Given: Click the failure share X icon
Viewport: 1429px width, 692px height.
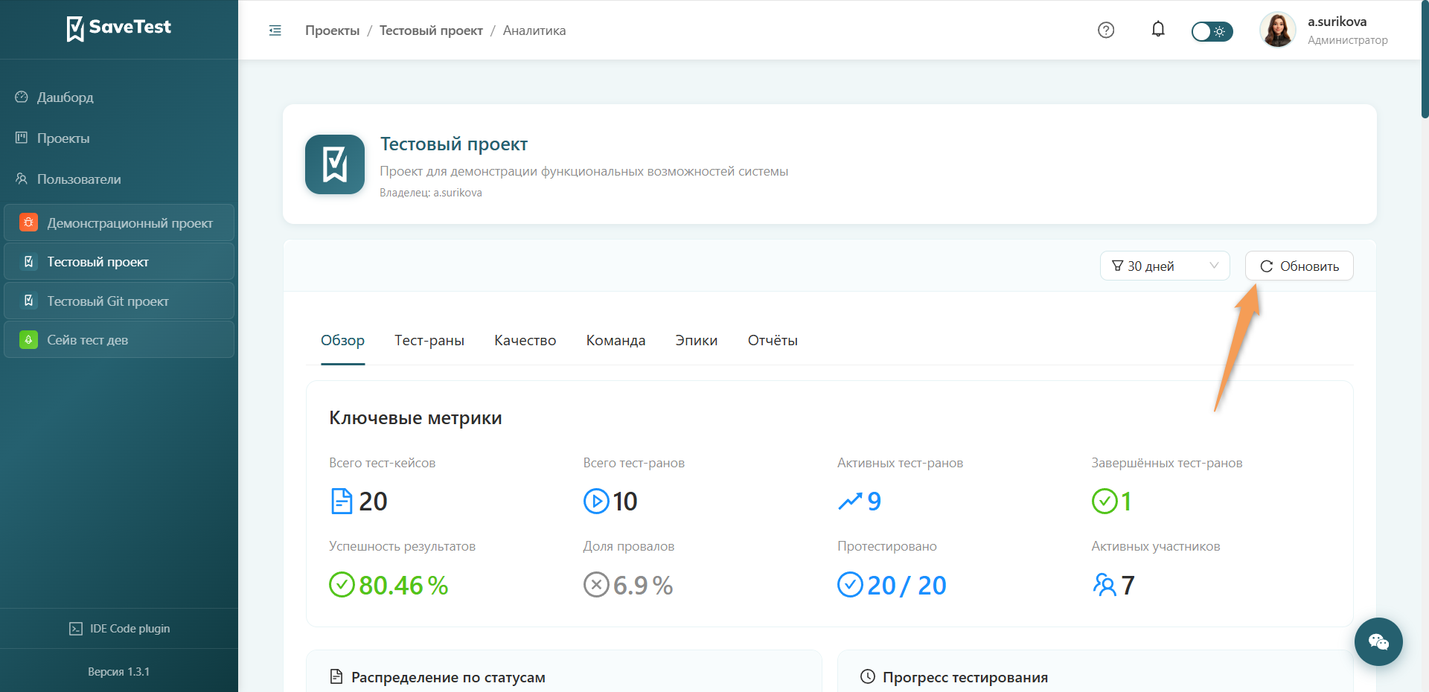Looking at the screenshot, I should click(596, 585).
